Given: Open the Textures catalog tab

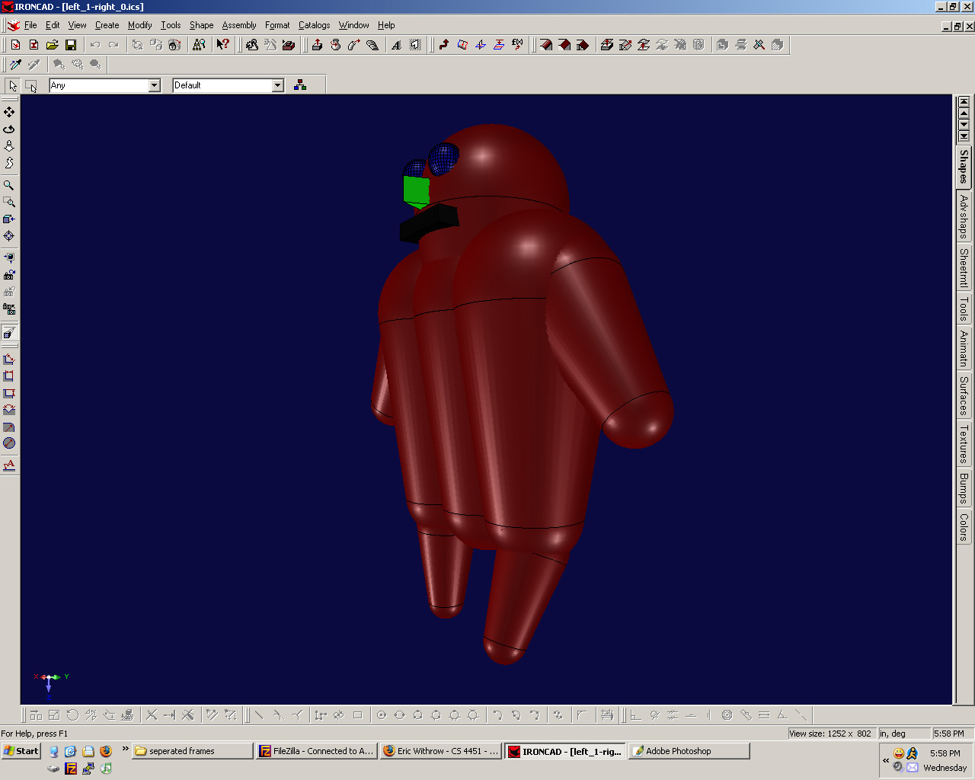Looking at the screenshot, I should pos(964,445).
